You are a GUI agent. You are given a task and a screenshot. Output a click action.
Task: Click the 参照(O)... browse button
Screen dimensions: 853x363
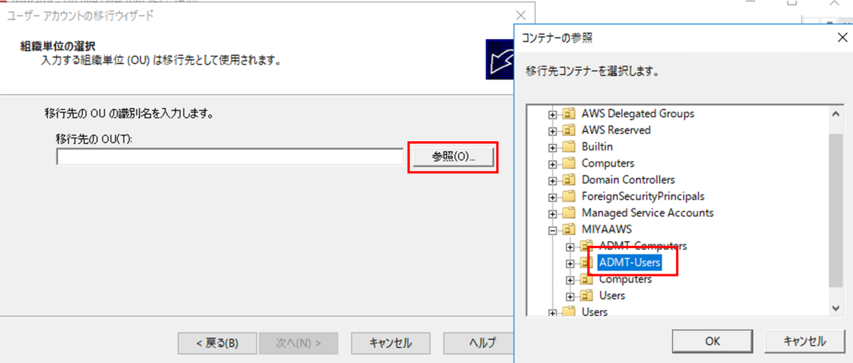tap(453, 157)
